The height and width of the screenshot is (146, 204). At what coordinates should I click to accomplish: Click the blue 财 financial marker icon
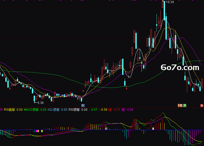point(83,105)
